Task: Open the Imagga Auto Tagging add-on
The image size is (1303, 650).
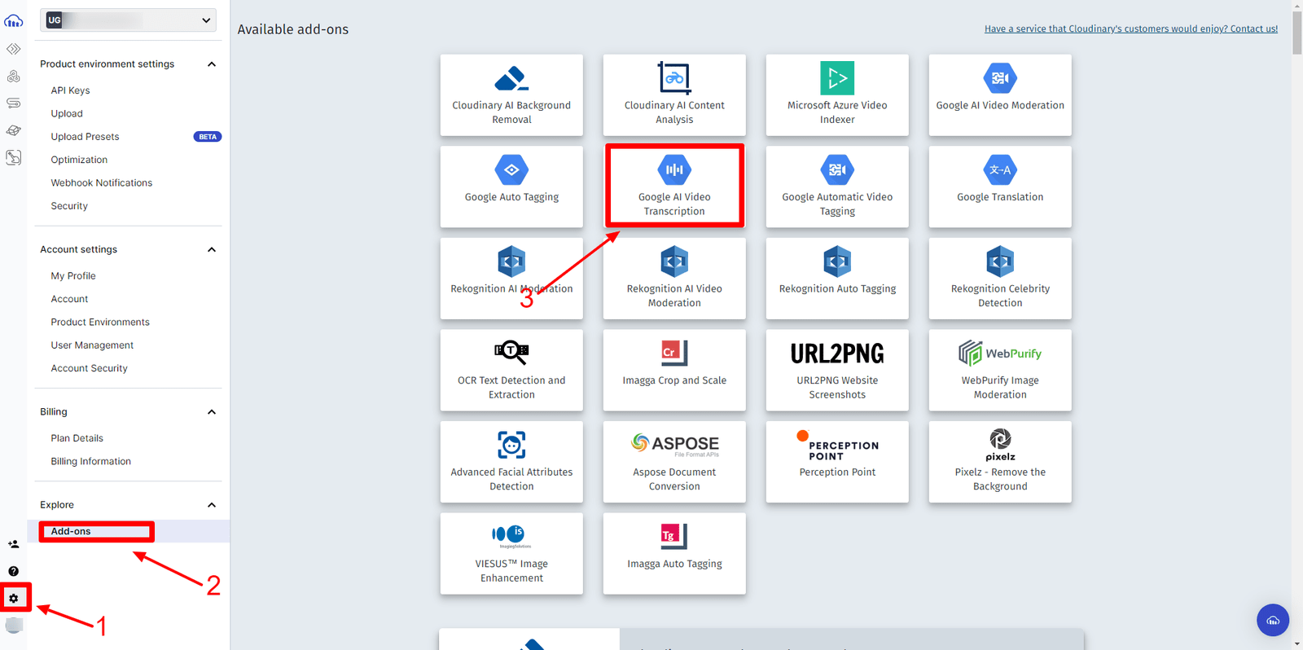Action: (x=674, y=553)
